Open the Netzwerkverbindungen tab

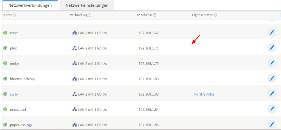30,5
